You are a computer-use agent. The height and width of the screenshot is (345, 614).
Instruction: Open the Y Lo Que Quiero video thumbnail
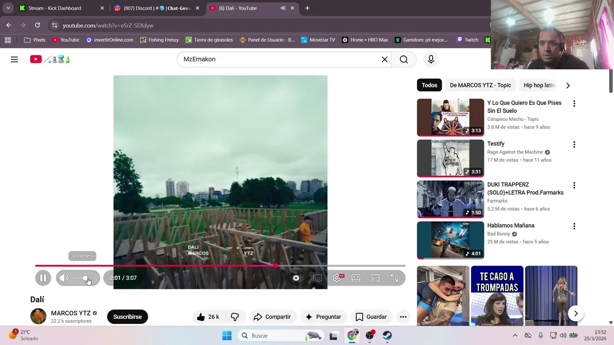[x=450, y=117]
